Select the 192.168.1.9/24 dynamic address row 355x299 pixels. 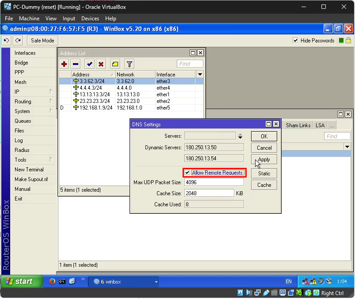pos(131,108)
